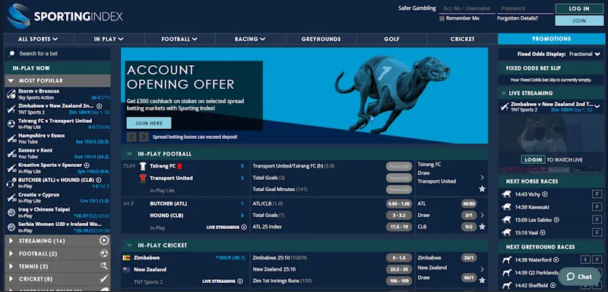Click Tsirang FC shirt icon
Screen dimensions: 608x292
coord(143,166)
